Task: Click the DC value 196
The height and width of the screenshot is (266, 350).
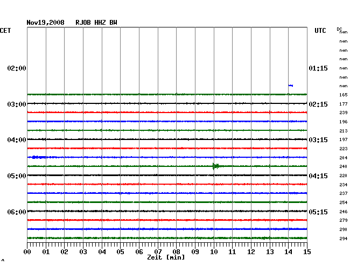Action: (x=344, y=122)
